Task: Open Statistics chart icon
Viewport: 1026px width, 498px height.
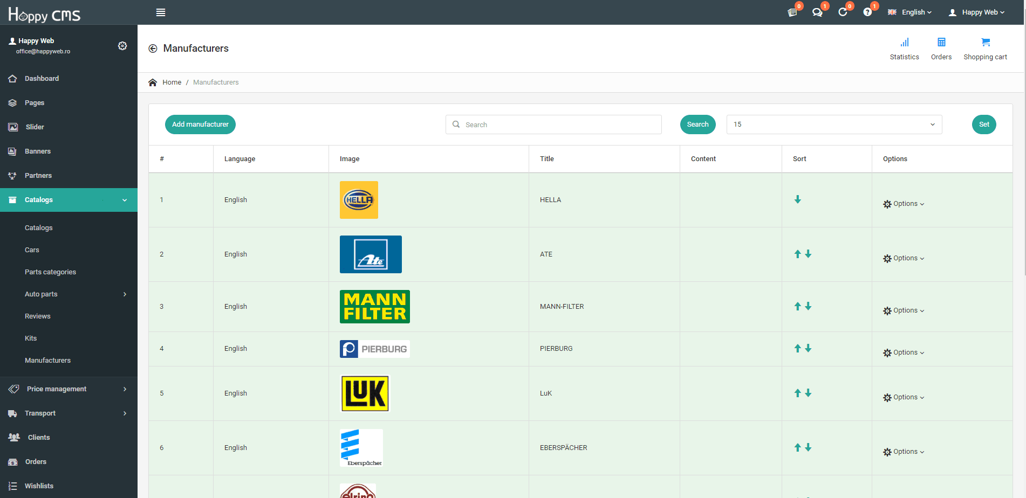Action: 905,43
